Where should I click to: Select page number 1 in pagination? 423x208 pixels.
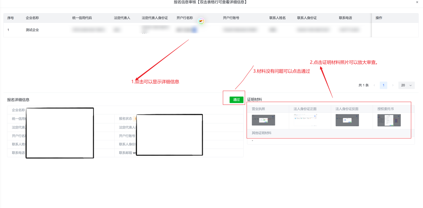383,85
